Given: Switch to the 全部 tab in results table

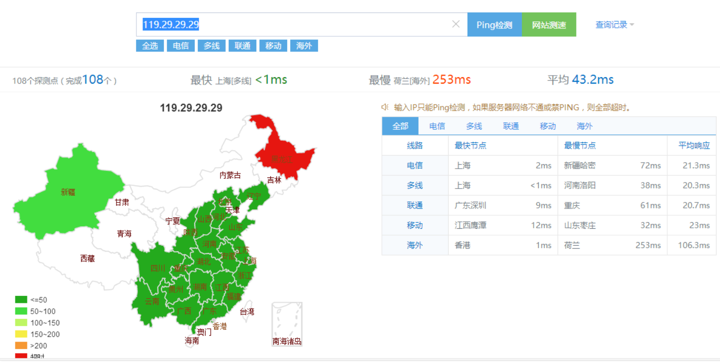Looking at the screenshot, I should 400,126.
